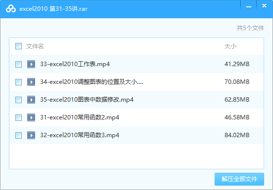Viewport: 273px width, 190px height.
Task: Select file name 34-excel2010调整图表的位置及大小
Action: (91, 82)
